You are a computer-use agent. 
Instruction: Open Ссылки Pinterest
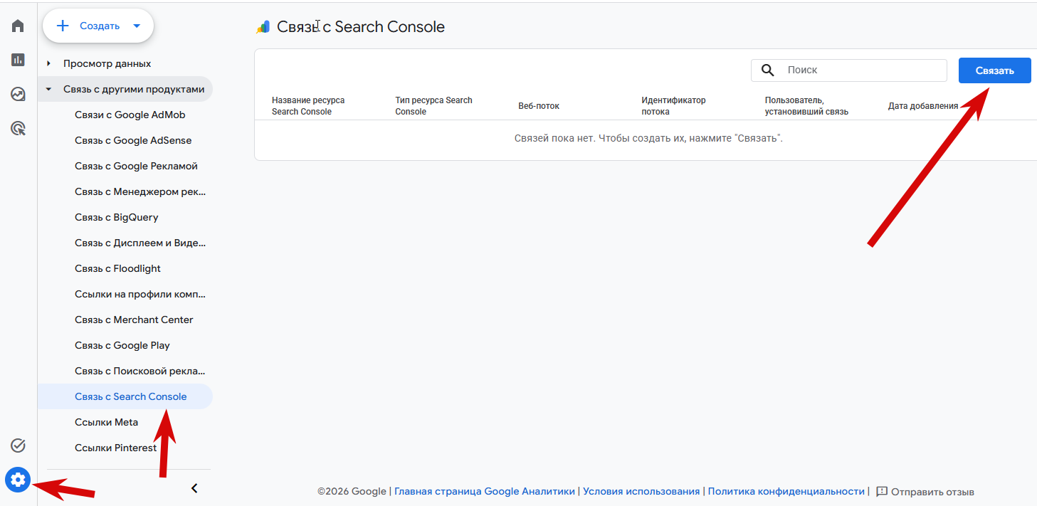click(x=115, y=448)
